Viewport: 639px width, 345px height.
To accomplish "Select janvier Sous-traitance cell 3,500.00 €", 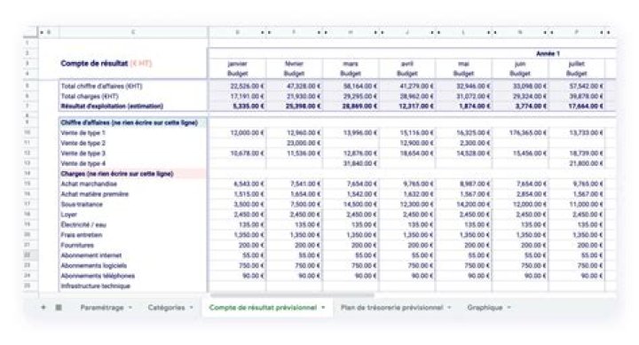I will point(237,204).
